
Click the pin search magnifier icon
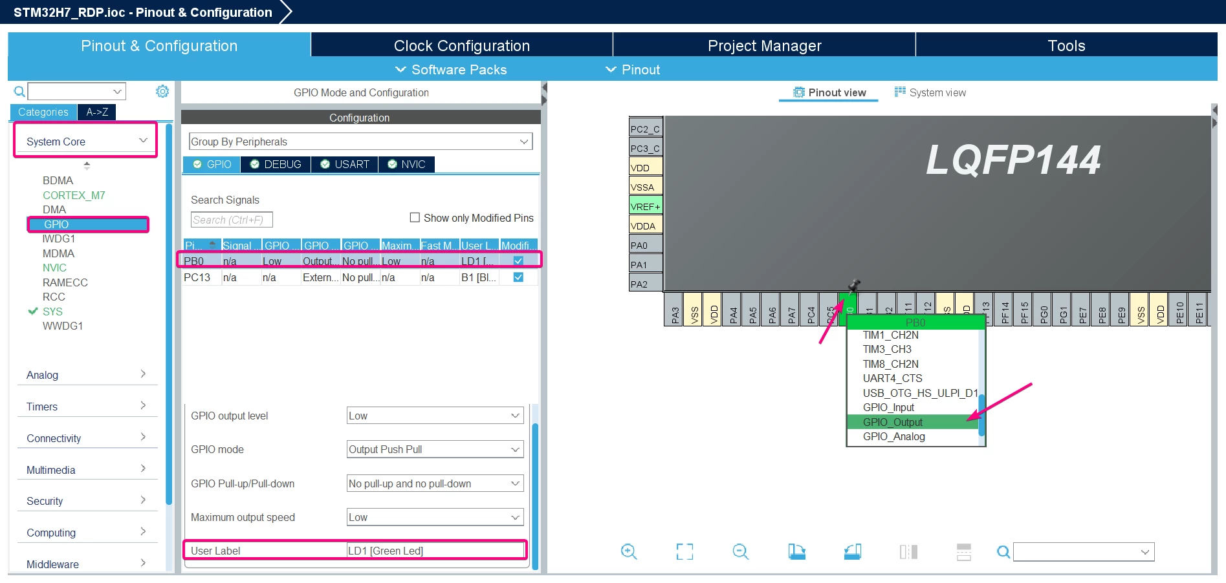pyautogui.click(x=1003, y=552)
